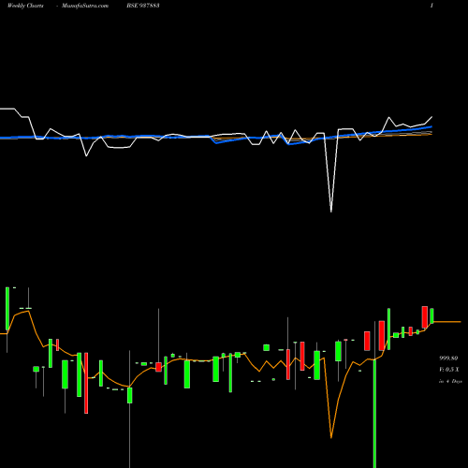Click the 'in 4 Days' text
468x468 pixels.
pyautogui.click(x=450, y=381)
